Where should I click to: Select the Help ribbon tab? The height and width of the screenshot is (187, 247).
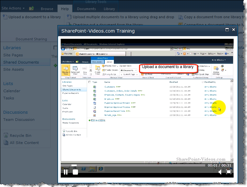[x=65, y=9]
